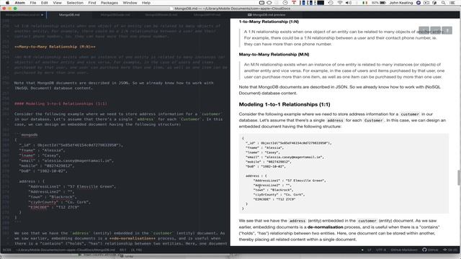Open the View menu
The width and height of the screenshot is (461, 259).
58,3
